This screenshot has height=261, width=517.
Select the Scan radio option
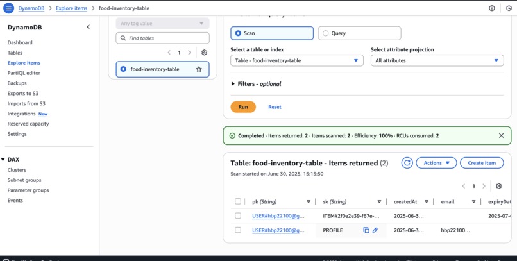239,33
